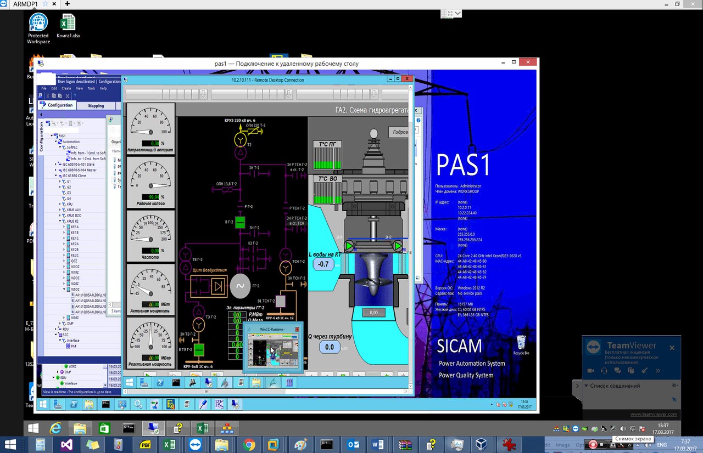The height and width of the screenshot is (453, 703).
Task: Click the red record button
Action: [593, 444]
